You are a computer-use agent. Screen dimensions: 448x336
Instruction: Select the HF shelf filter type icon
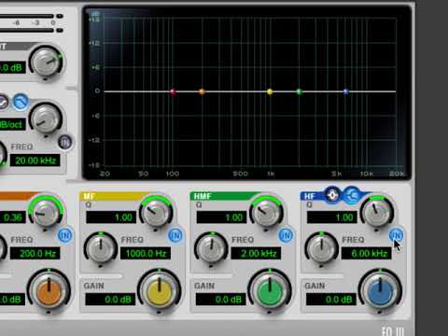[x=352, y=195]
